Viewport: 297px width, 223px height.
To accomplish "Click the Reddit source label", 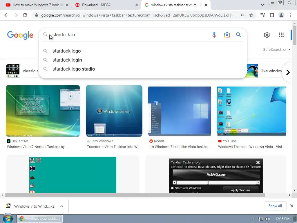I will [157, 141].
